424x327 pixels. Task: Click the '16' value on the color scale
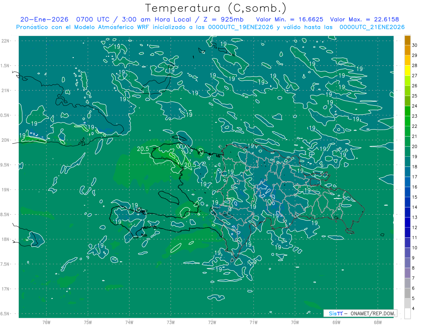(x=414, y=187)
